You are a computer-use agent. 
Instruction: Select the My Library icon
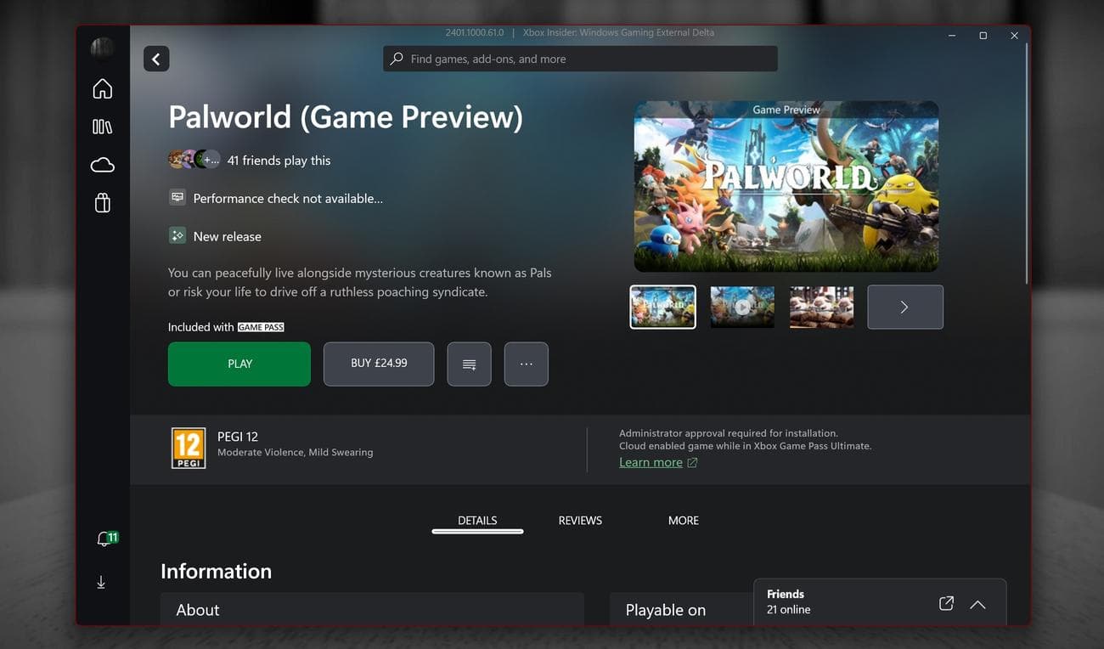(x=101, y=126)
